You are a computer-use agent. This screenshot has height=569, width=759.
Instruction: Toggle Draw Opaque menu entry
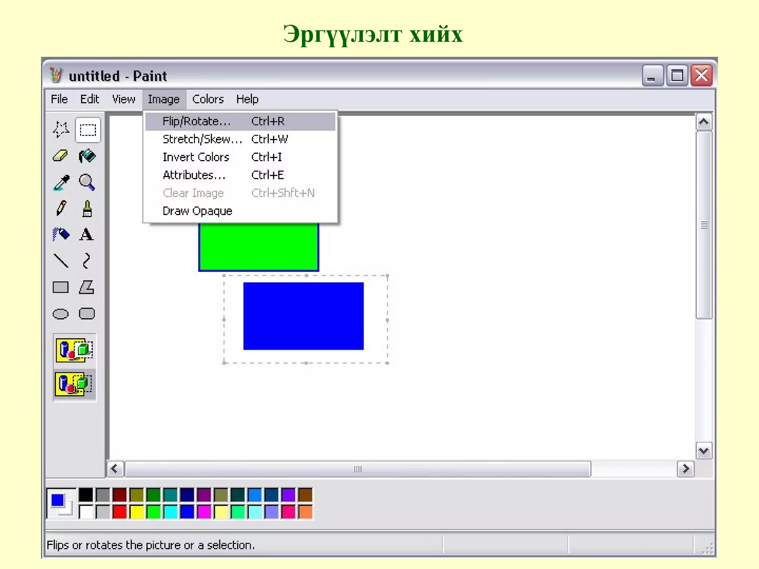pos(240,211)
